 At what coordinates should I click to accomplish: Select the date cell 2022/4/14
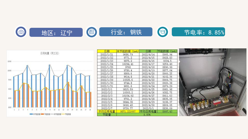pyautogui.click(x=148, y=54)
